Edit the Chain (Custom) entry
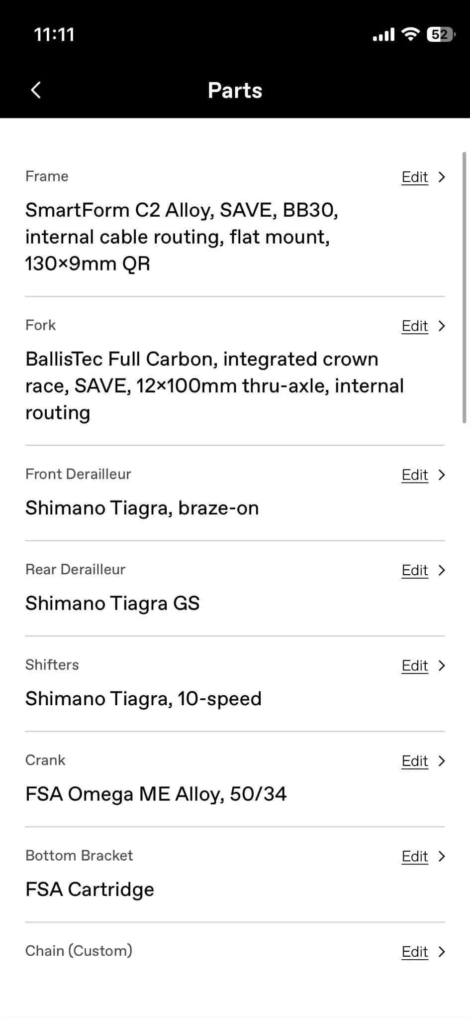 point(415,951)
